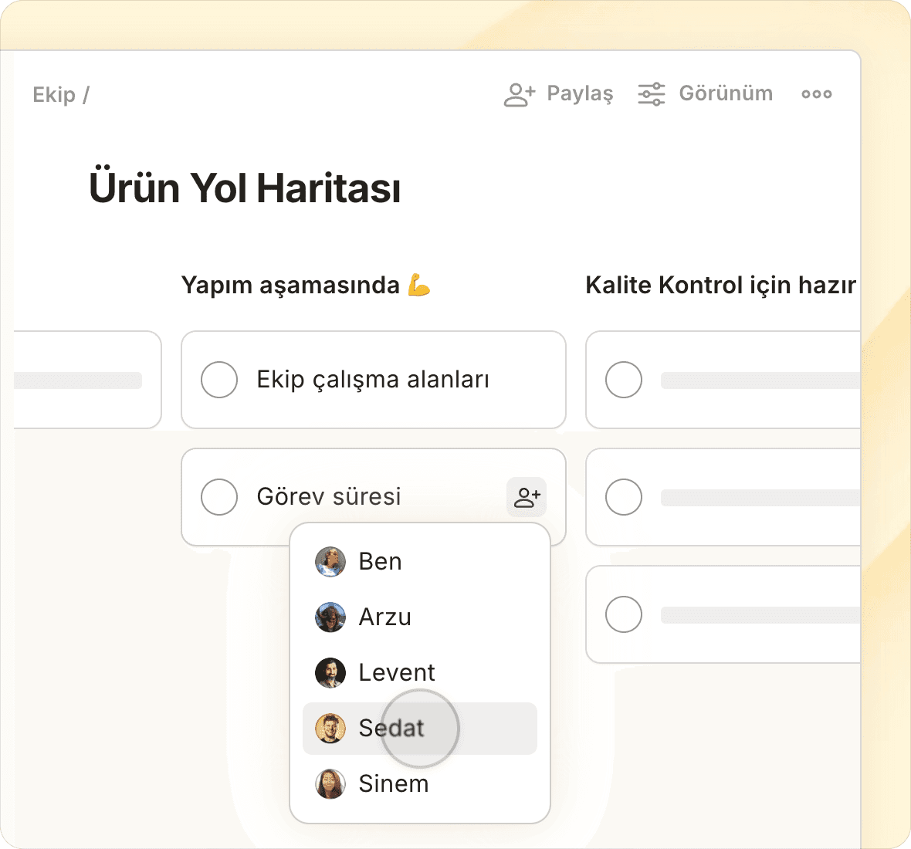
Task: Click the Görünüm sliders icon
Action: click(651, 94)
